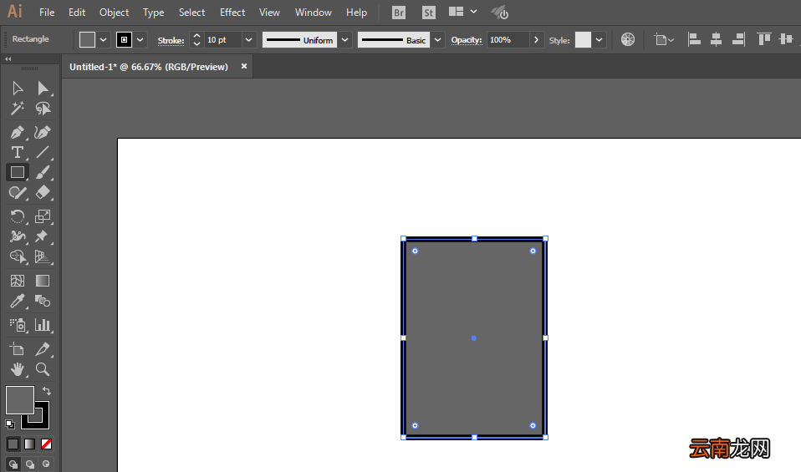Select the Direct Selection tool
The width and height of the screenshot is (801, 472).
tap(43, 89)
